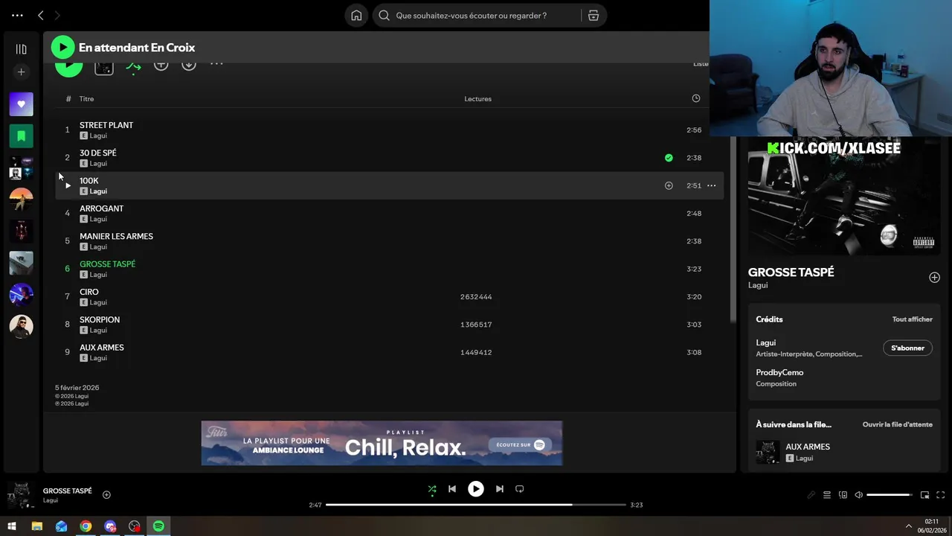Toggle album shuffle in action bar

click(133, 66)
